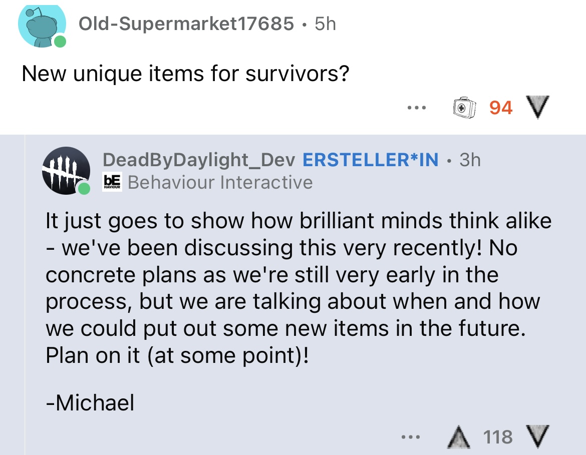Collapse the reply thread via the indent line
The width and height of the screenshot is (586, 455).
coord(25,295)
